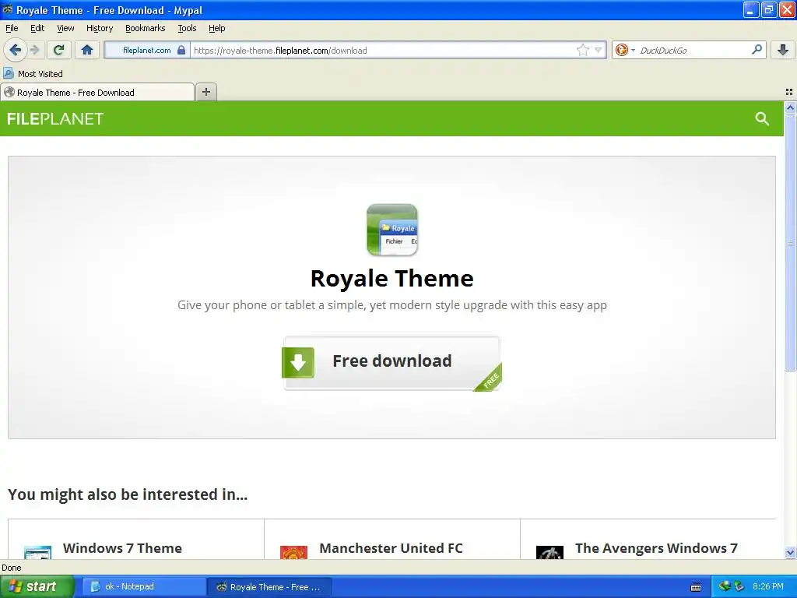Open the Edit menu
This screenshot has height=598, width=797.
pyautogui.click(x=37, y=28)
